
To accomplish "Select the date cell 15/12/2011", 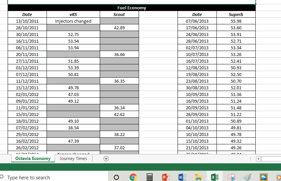I will point(27,88).
